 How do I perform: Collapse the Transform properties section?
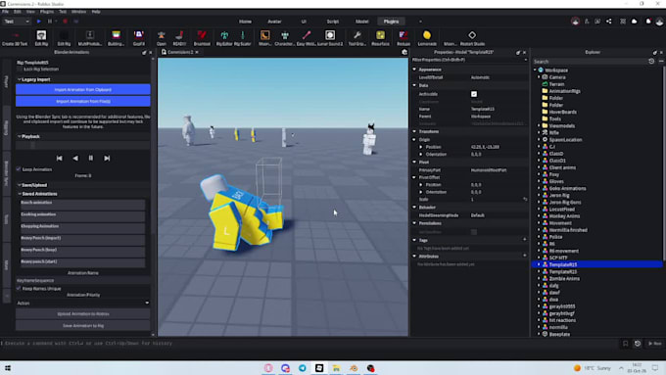point(414,131)
